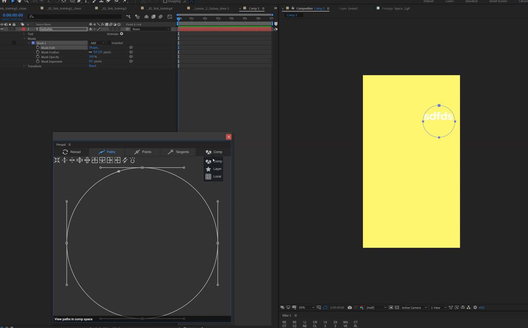The height and width of the screenshot is (328, 528).
Task: Switch to _Lesson_2_Galaxy_done 2 timeline tab
Action: (211, 8)
